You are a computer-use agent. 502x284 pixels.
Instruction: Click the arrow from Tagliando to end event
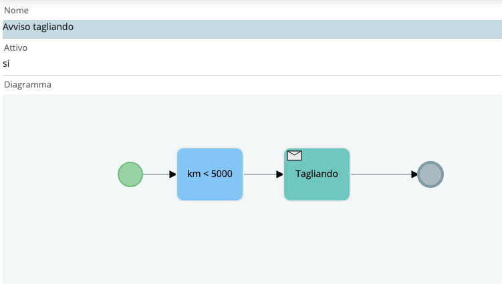pyautogui.click(x=384, y=174)
